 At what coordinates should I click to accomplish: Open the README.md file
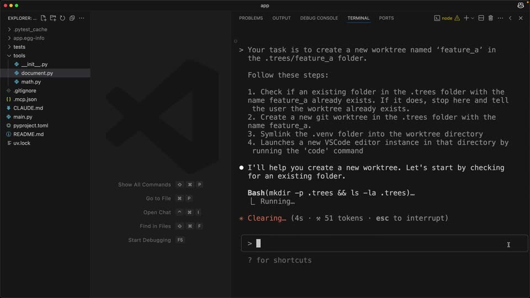coord(45,134)
